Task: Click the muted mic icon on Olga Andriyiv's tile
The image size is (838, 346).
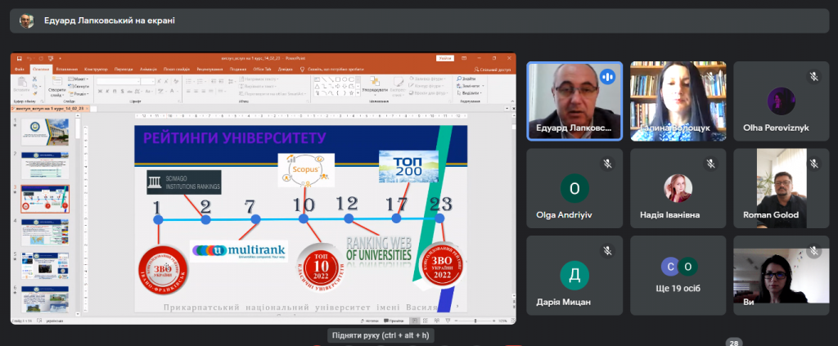Action: pos(607,163)
